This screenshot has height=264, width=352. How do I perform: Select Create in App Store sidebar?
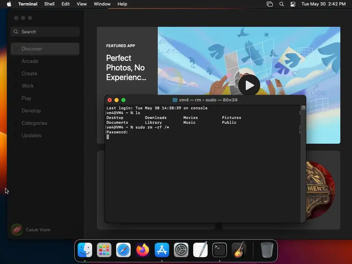[x=45, y=74]
